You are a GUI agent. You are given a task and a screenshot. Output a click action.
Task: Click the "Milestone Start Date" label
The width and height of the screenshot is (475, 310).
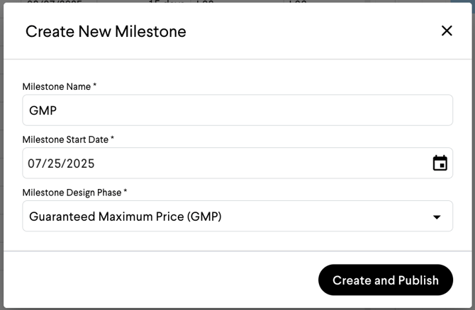point(65,139)
